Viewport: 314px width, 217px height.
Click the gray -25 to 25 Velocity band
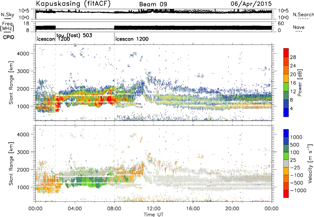pos(286,164)
